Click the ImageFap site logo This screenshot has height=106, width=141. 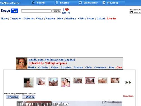(9, 11)
